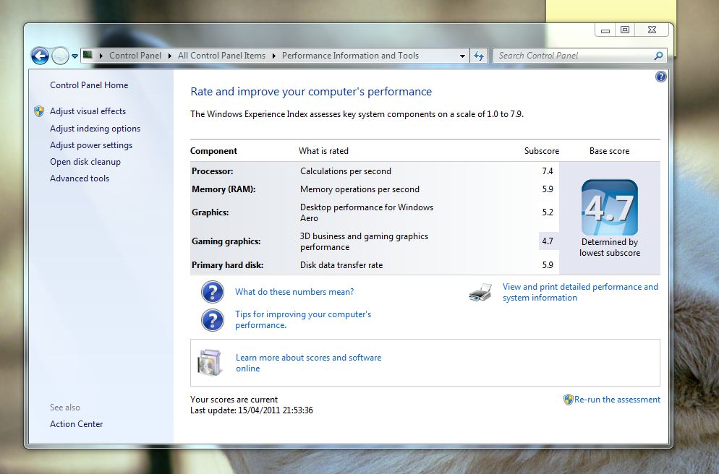Click the 'Rate and improve your computer's performance' heading
The height and width of the screenshot is (474, 719).
click(311, 92)
